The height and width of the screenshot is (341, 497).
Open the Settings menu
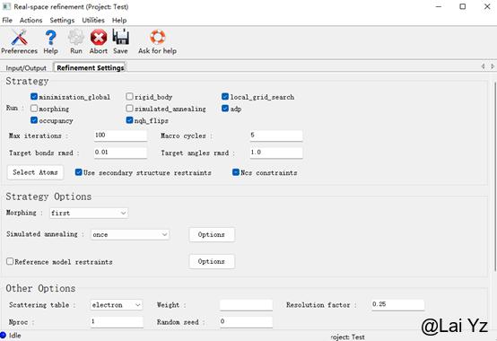tap(62, 21)
